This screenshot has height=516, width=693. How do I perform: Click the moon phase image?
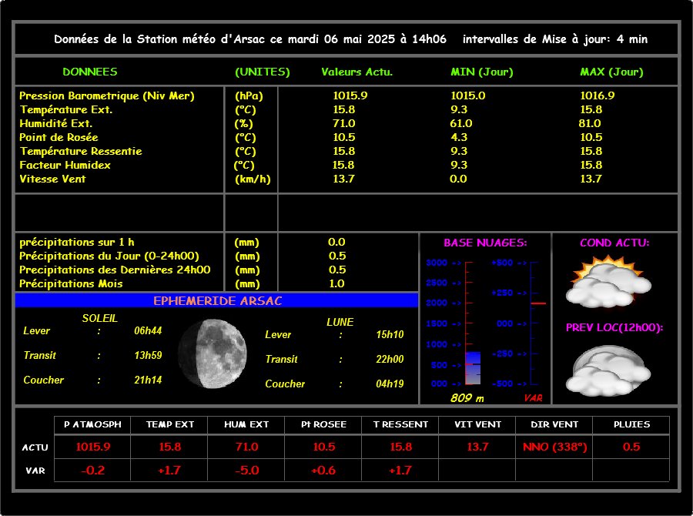(213, 353)
